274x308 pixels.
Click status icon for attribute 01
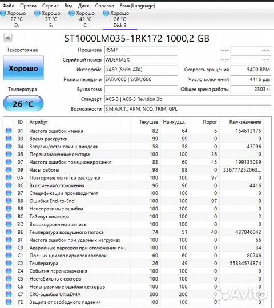(9, 131)
